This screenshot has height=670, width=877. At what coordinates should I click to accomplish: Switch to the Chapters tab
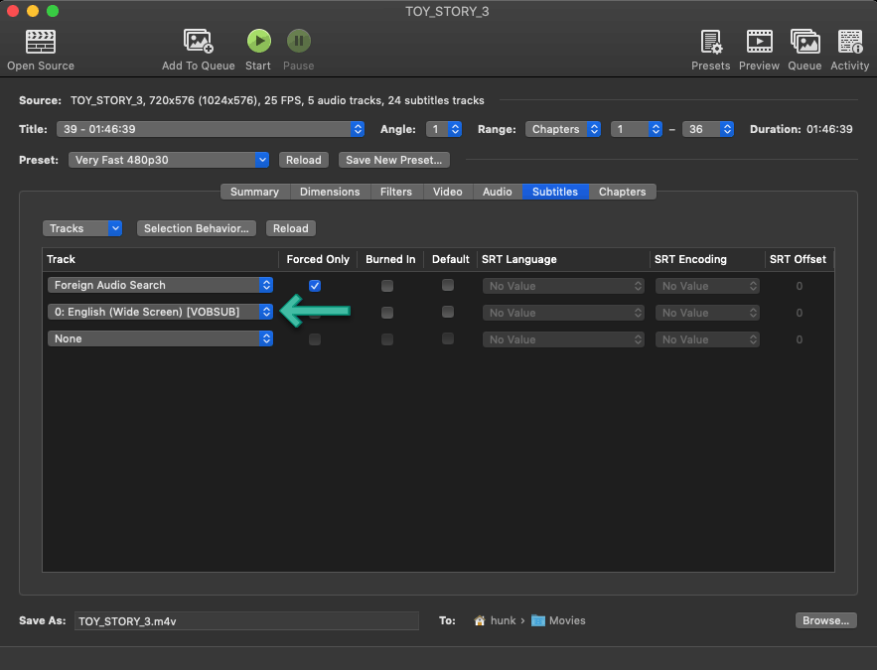point(623,192)
